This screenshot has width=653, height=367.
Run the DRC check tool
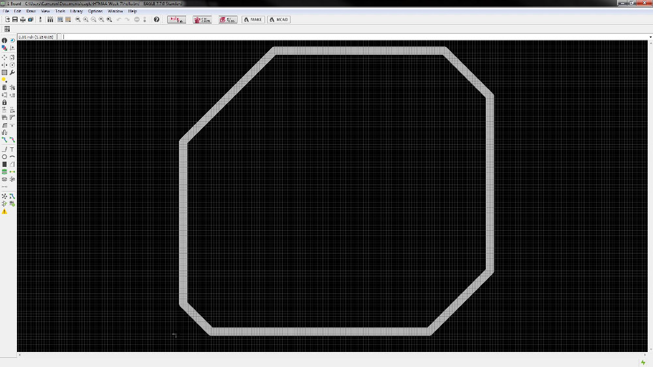(x=12, y=203)
